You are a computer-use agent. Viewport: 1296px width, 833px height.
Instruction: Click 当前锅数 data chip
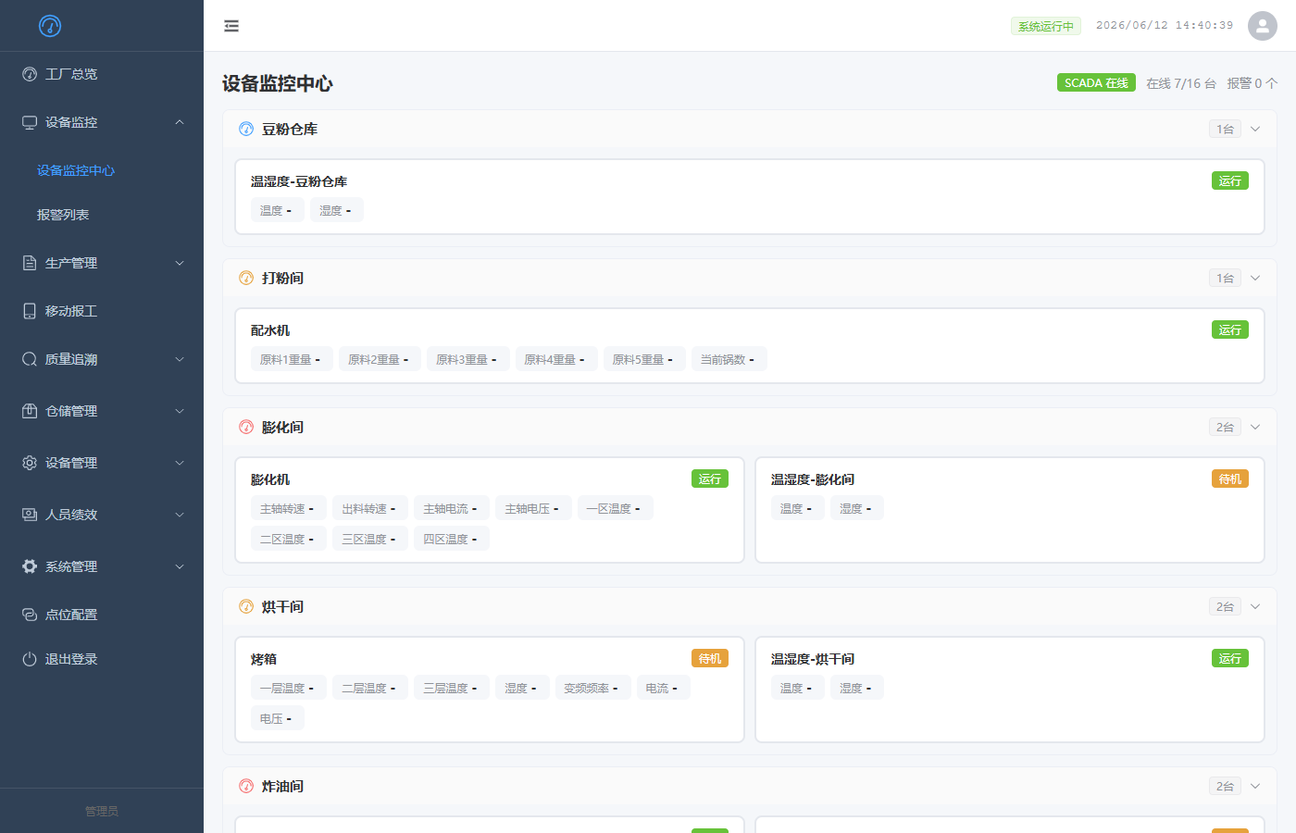pos(729,359)
